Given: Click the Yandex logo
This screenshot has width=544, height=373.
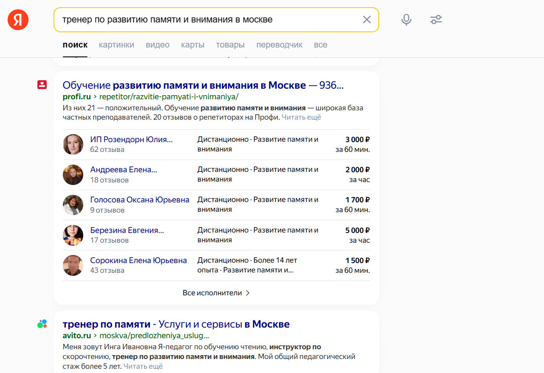Looking at the screenshot, I should point(17,19).
